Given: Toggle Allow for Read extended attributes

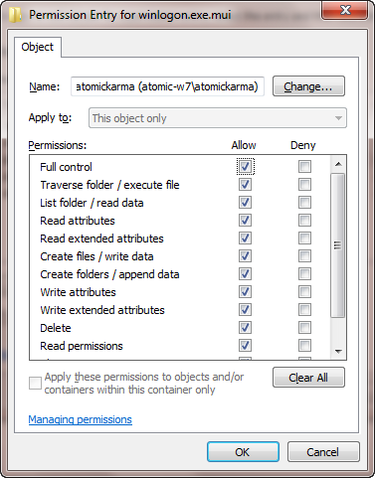Looking at the screenshot, I should [x=245, y=238].
